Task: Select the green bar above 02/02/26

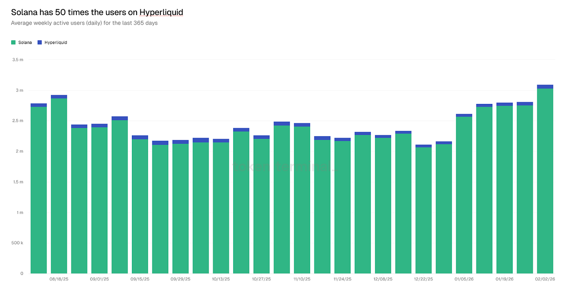Action: click(545, 181)
